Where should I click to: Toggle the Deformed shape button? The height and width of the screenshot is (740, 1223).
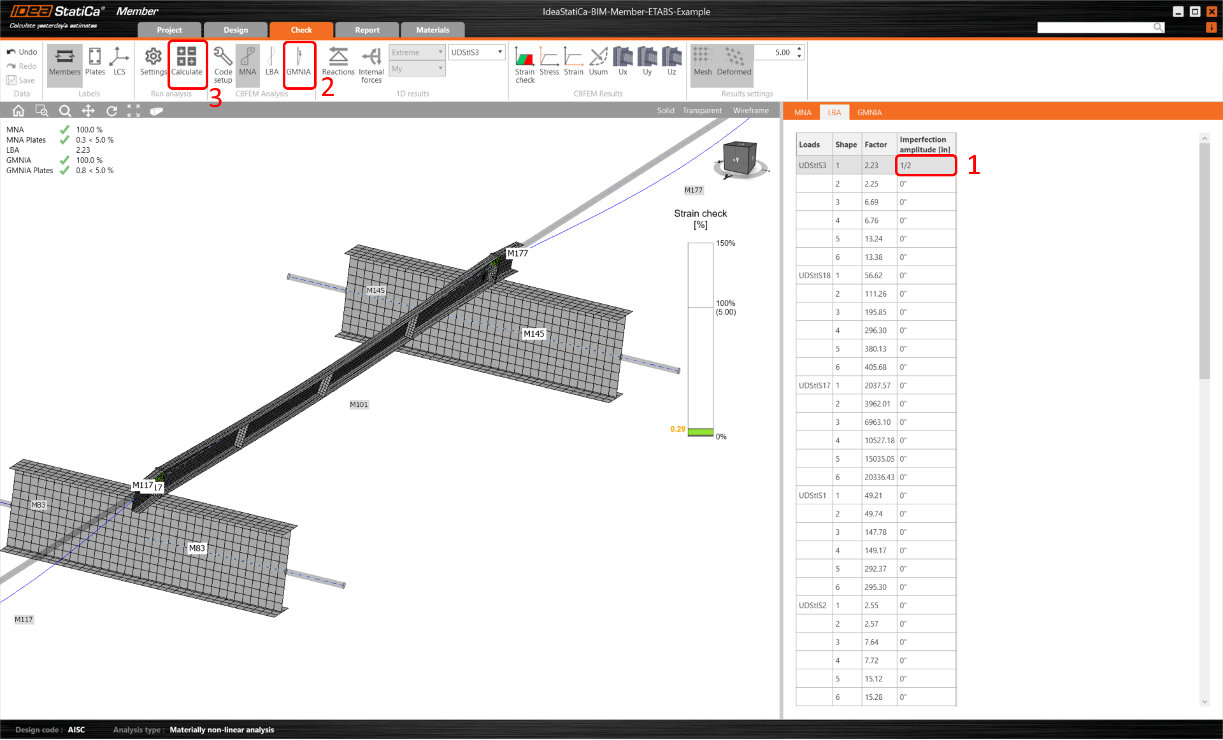pos(734,61)
